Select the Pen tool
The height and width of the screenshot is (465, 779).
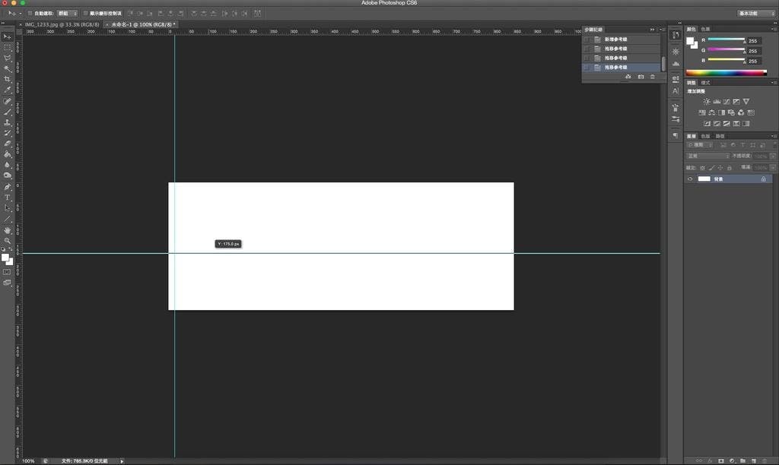click(x=8, y=187)
